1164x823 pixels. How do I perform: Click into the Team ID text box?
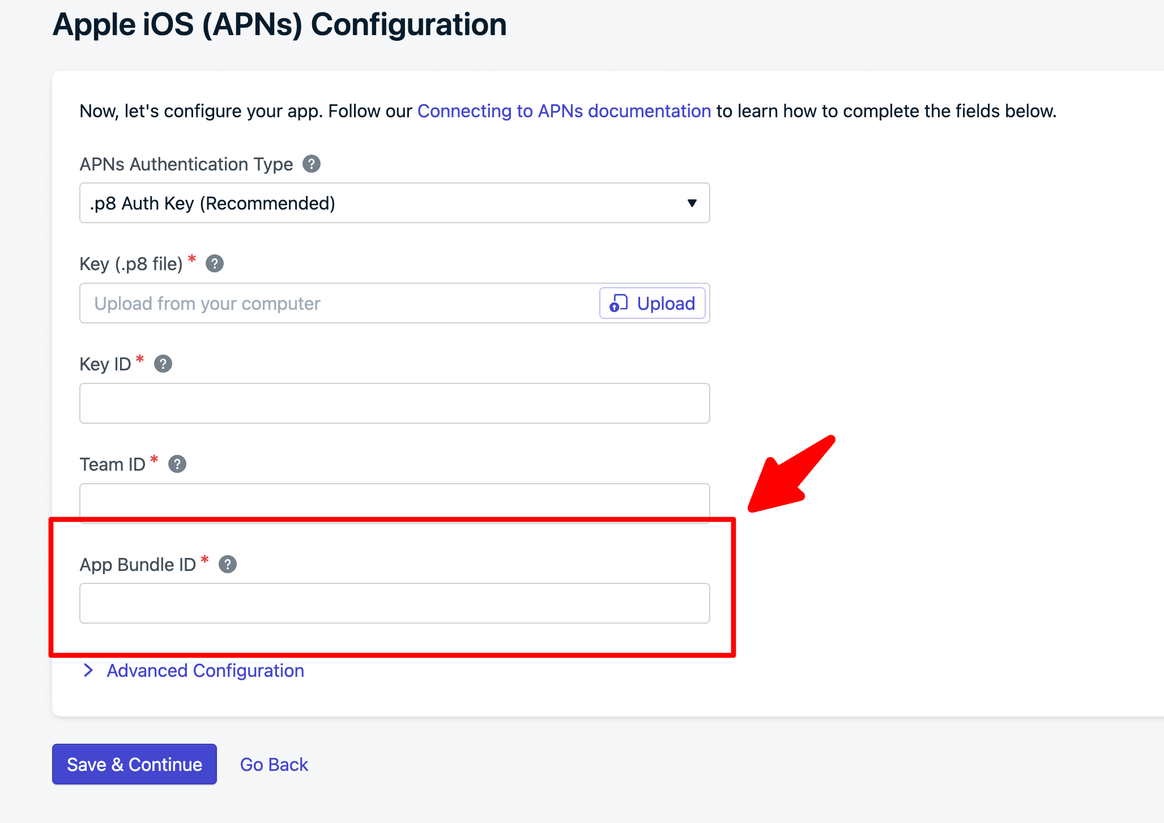pyautogui.click(x=394, y=501)
